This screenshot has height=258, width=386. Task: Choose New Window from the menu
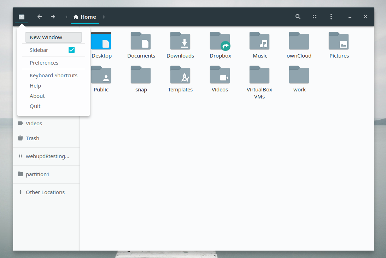click(53, 37)
